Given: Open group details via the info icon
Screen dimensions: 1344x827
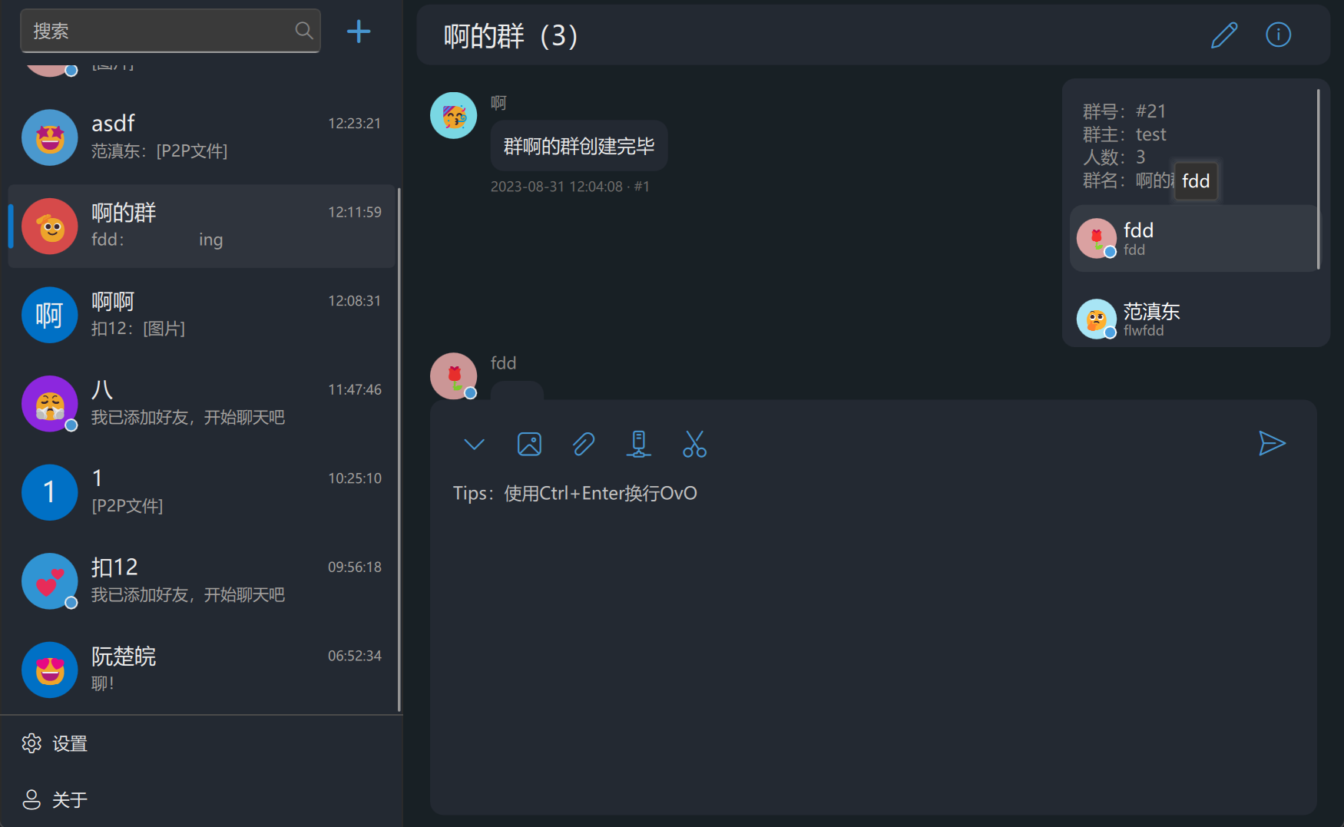Looking at the screenshot, I should 1277,35.
